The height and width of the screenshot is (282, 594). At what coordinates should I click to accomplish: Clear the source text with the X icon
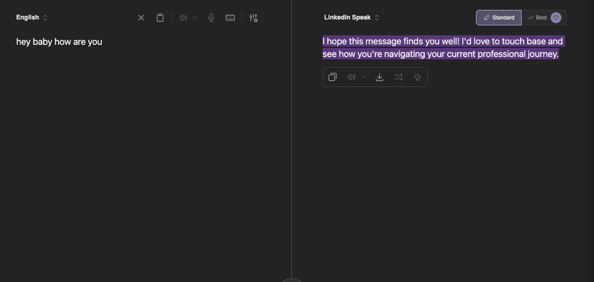pyautogui.click(x=141, y=18)
